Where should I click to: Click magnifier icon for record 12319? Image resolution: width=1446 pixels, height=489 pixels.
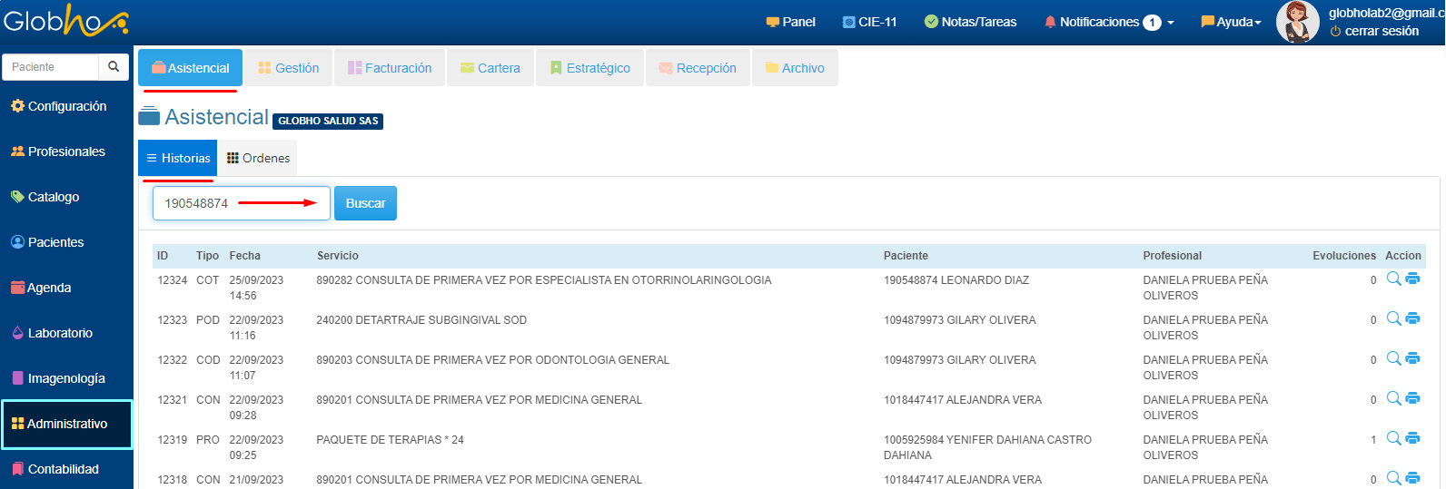pyautogui.click(x=1393, y=439)
